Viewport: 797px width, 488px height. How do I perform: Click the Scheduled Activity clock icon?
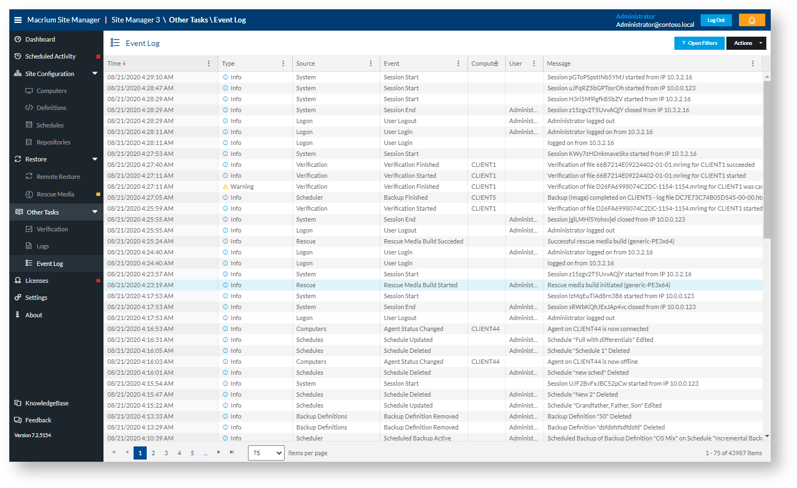point(18,56)
